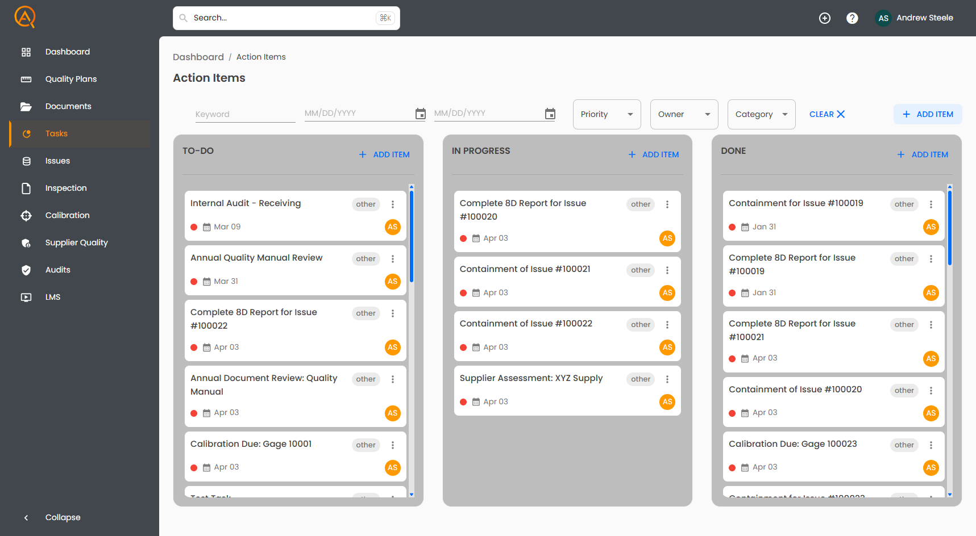Open options menu for Containment of Issue #100020
The width and height of the screenshot is (976, 536).
tap(931, 391)
